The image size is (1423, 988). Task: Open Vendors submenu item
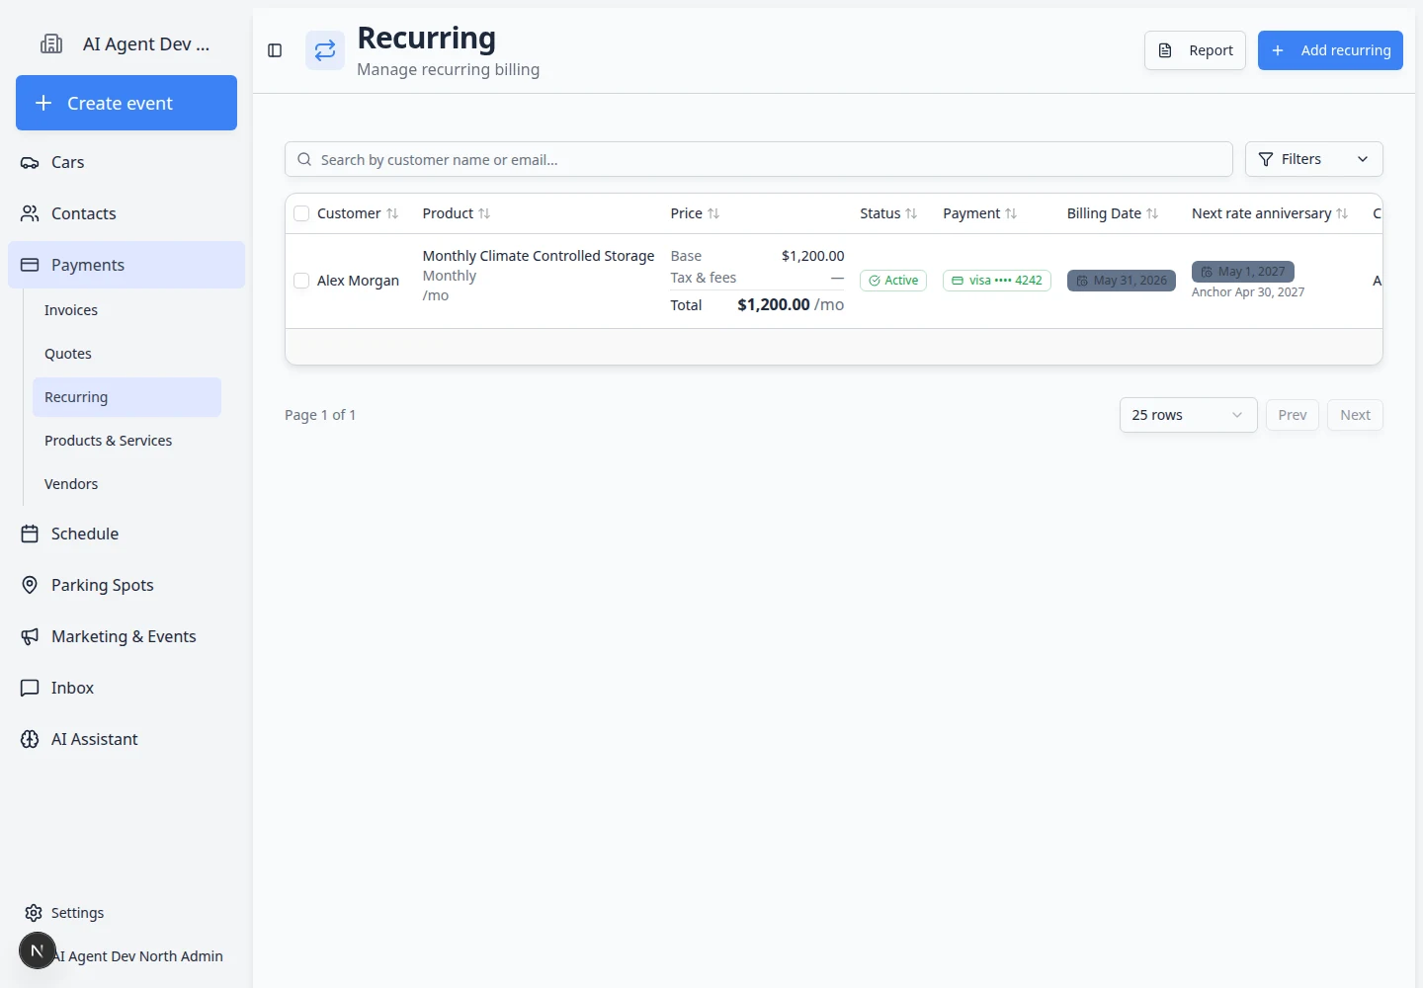(x=126, y=484)
